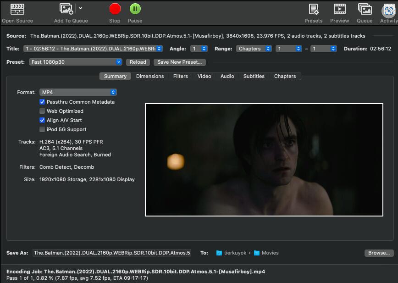Open the Presets panel icon

314,9
